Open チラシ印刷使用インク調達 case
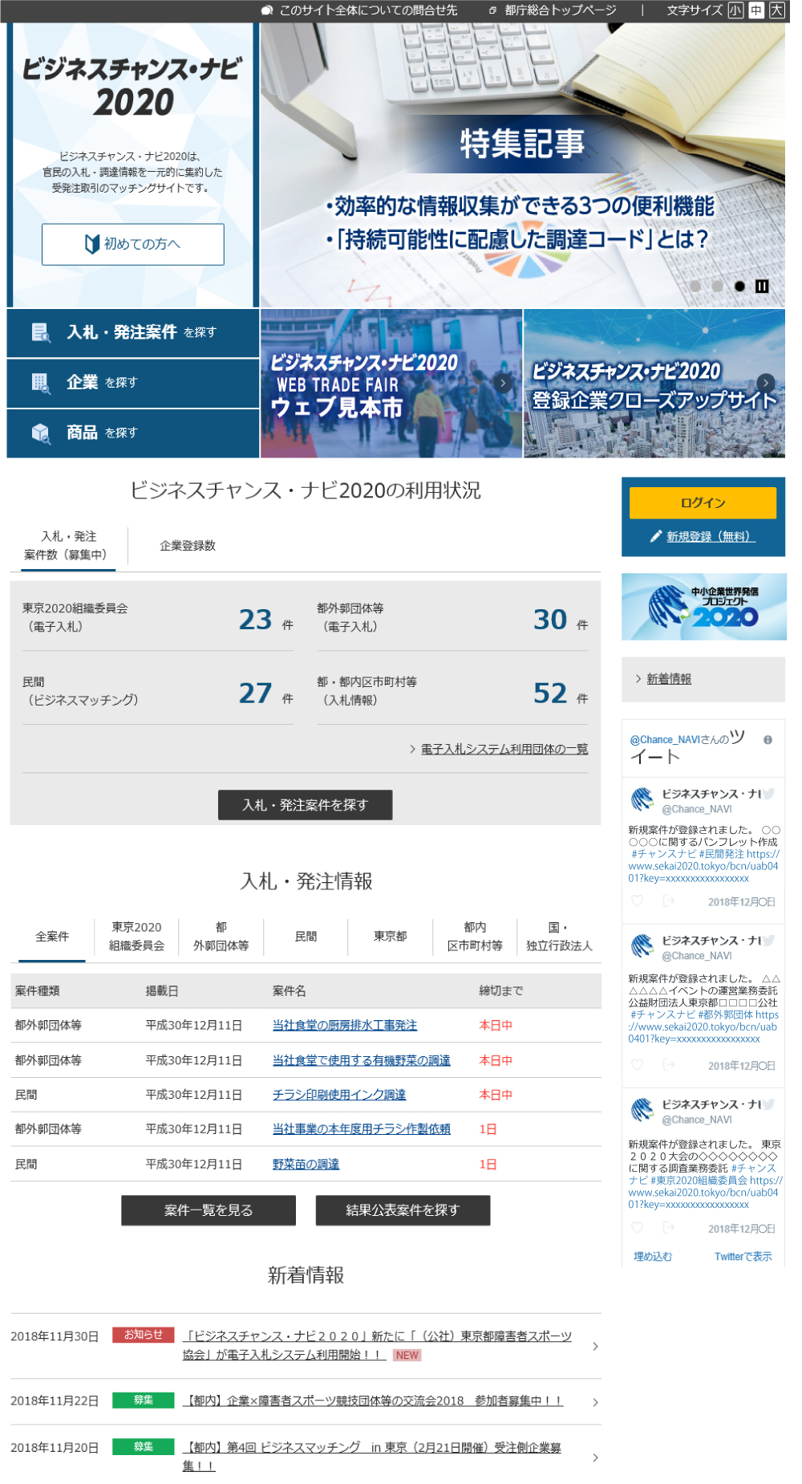Screen dimensions: 802x1484 339,1095
